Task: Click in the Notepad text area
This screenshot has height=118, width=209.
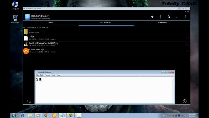Action: tap(104, 90)
